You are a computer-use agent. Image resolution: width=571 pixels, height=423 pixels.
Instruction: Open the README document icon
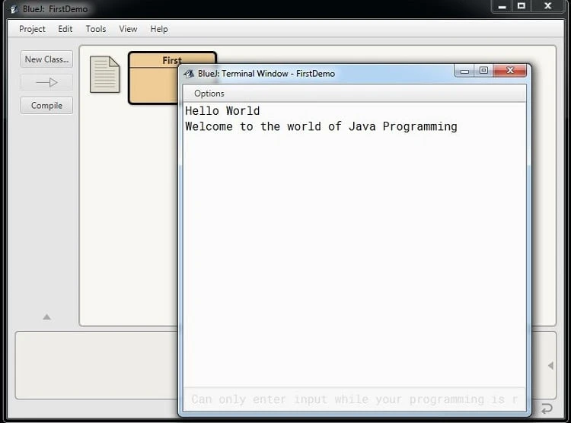pos(104,75)
